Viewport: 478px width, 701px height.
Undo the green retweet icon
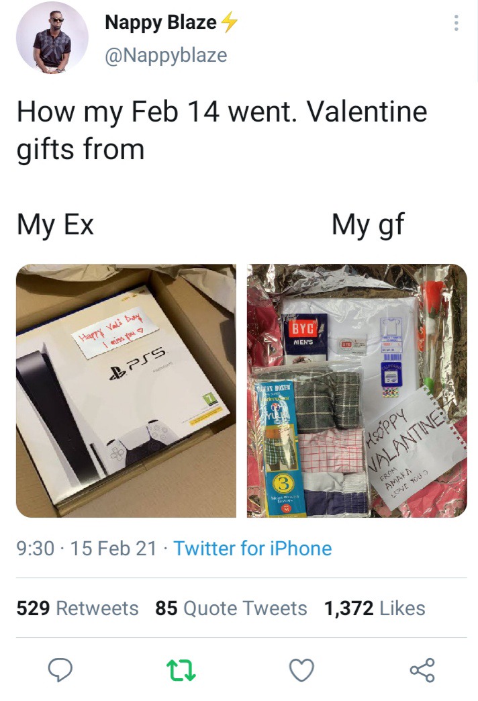(181, 669)
